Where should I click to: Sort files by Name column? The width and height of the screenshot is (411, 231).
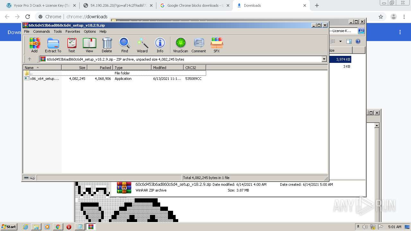(42, 67)
